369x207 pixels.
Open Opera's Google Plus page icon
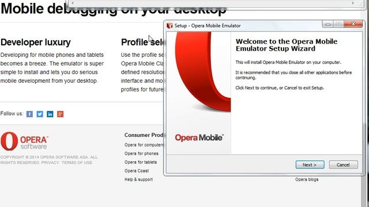60,114
